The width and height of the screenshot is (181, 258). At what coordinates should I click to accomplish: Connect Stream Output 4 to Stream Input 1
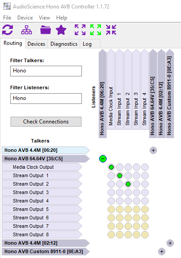click(x=119, y=201)
